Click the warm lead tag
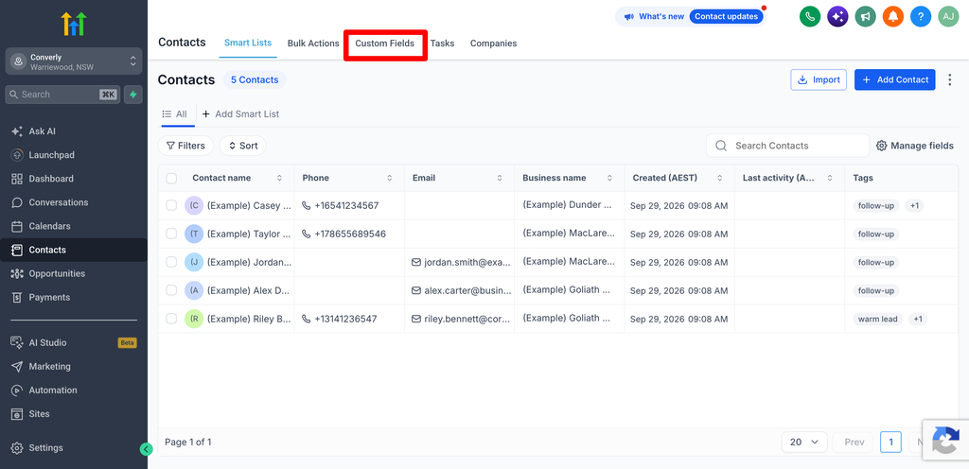969x469 pixels. [877, 319]
